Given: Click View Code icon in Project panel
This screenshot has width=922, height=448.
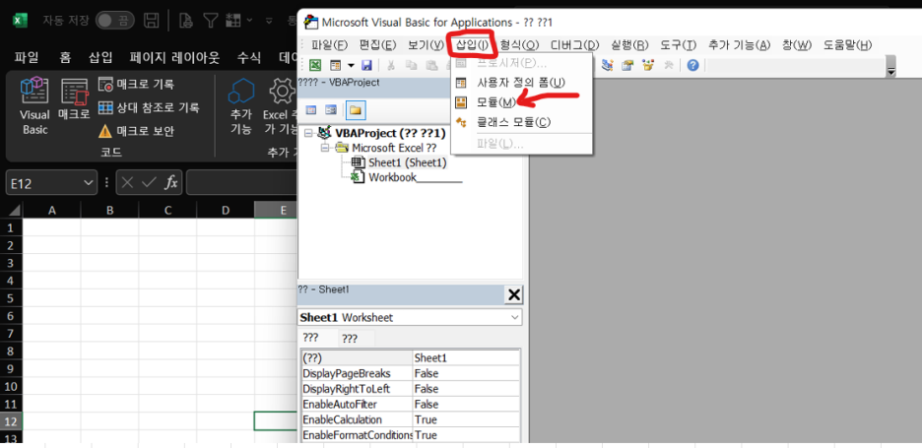Looking at the screenshot, I should 311,110.
